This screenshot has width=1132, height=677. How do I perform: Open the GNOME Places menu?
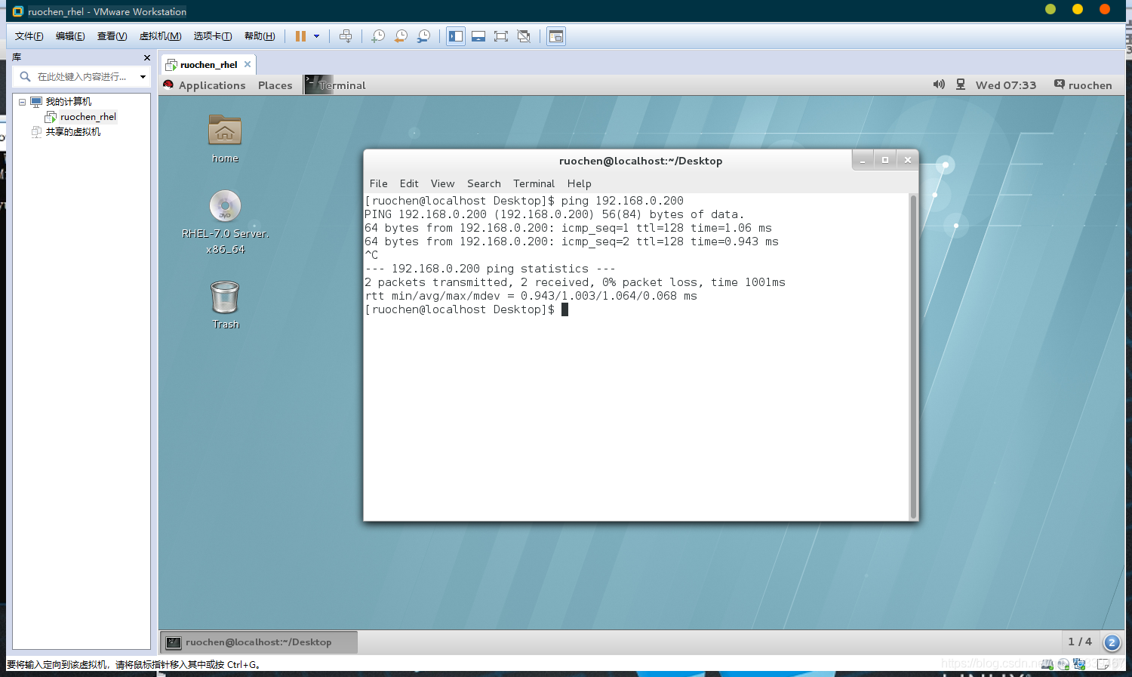275,85
